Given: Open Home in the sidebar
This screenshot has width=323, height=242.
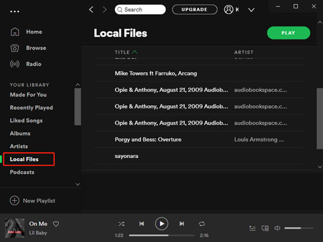Looking at the screenshot, I should [x=34, y=32].
